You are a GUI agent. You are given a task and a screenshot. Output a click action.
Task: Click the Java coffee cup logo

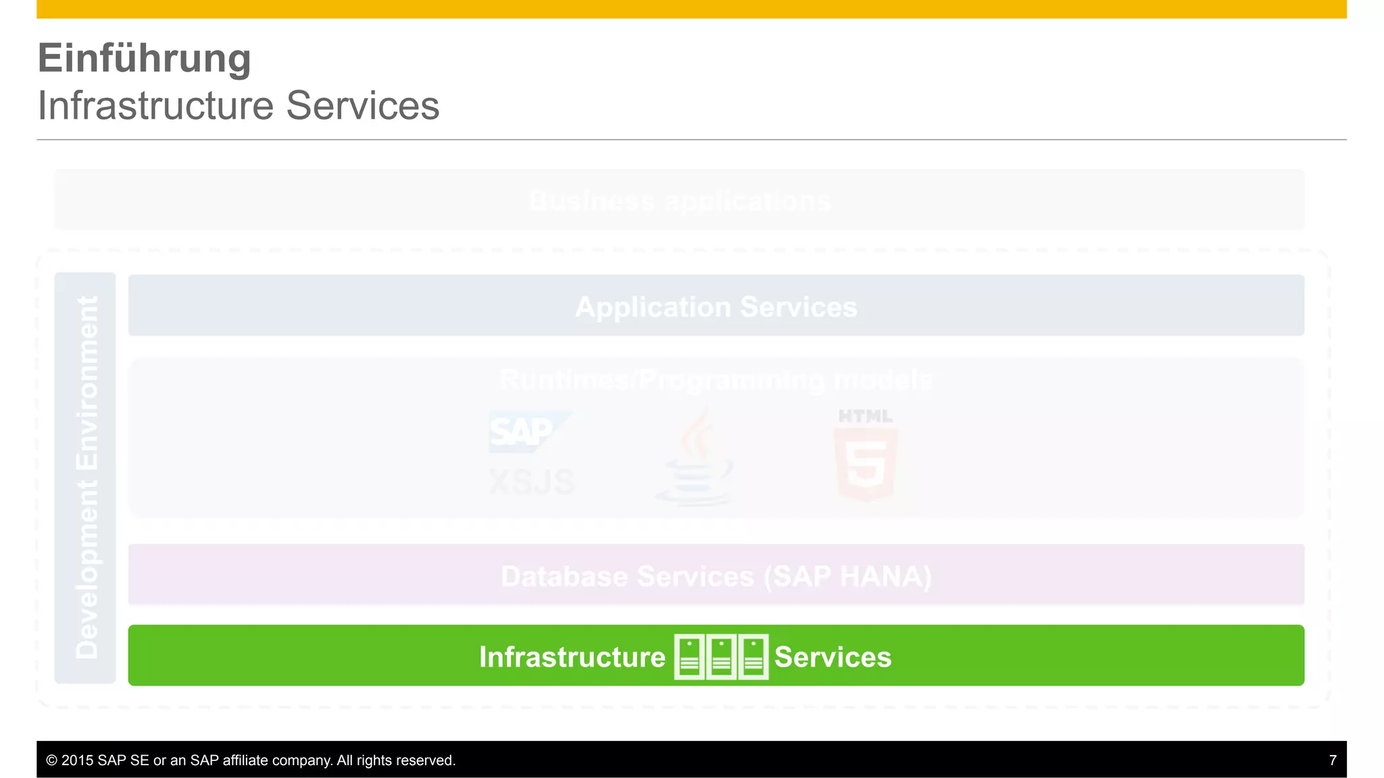[x=695, y=457]
